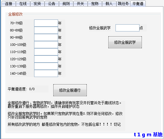Focus the 100-109级 years input box
The height and width of the screenshot is (139, 164).
pos(46,45)
